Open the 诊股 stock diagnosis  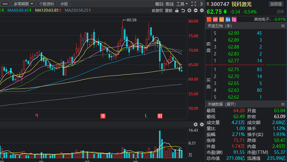(64, 4)
